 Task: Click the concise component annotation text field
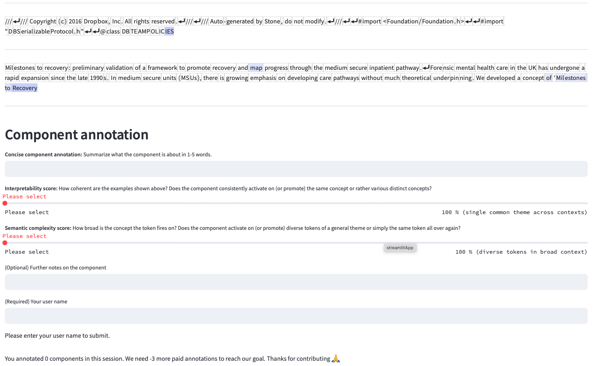[x=296, y=169]
